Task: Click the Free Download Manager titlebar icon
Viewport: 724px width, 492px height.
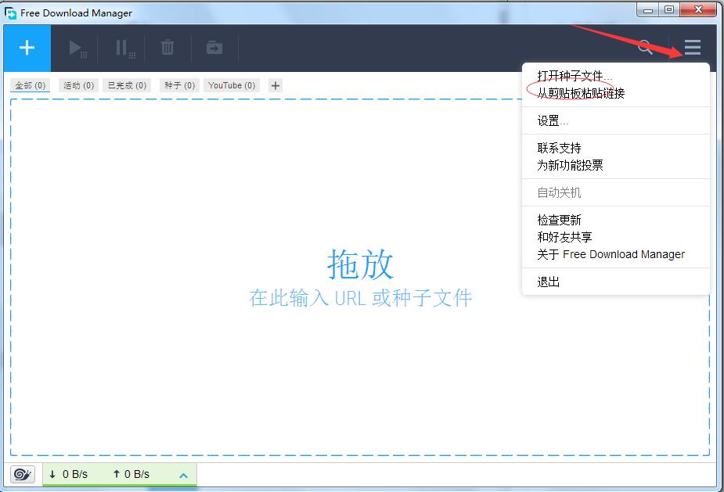Action: click(x=9, y=12)
